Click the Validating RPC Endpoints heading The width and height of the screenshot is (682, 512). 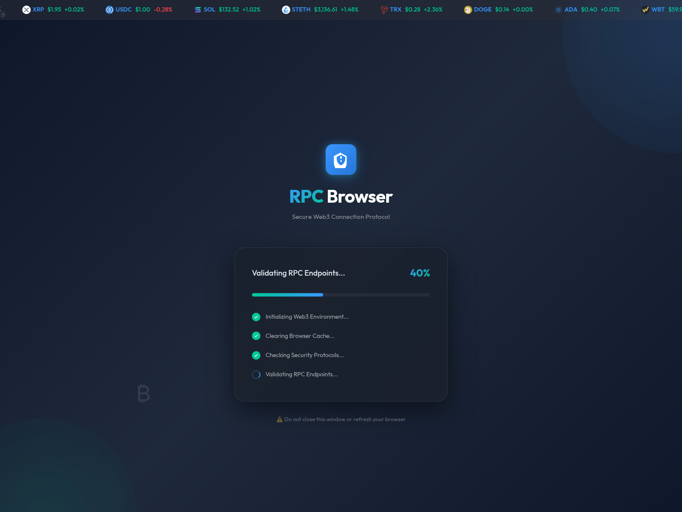[298, 273]
